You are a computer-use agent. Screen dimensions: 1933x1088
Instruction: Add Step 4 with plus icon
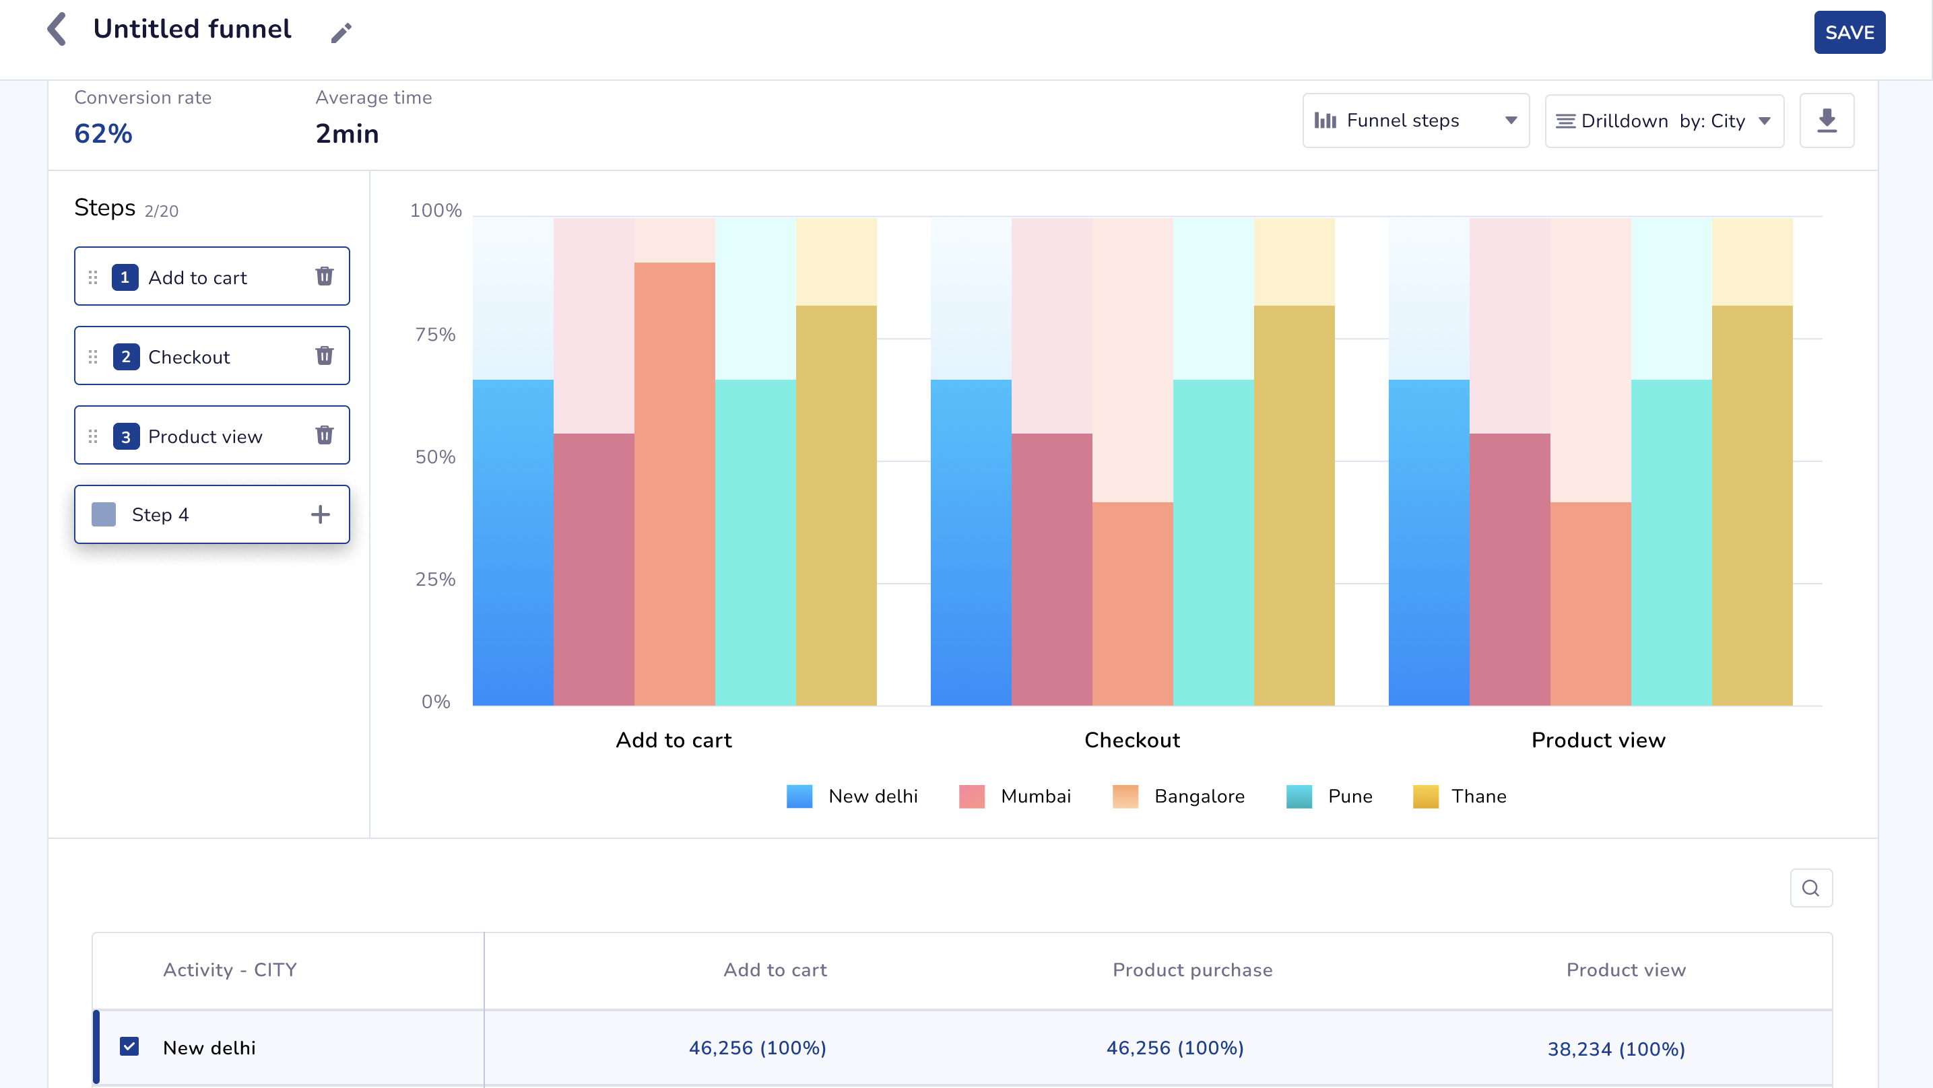coord(321,515)
